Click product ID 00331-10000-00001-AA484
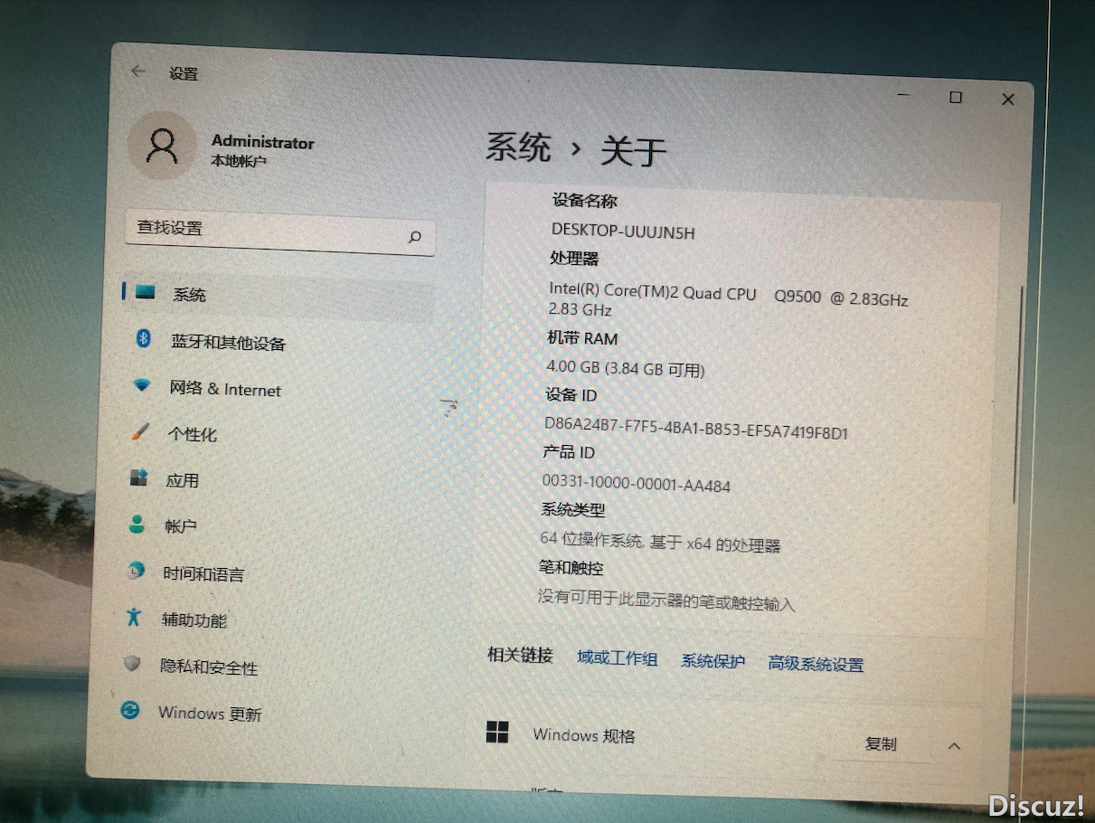 point(637,483)
